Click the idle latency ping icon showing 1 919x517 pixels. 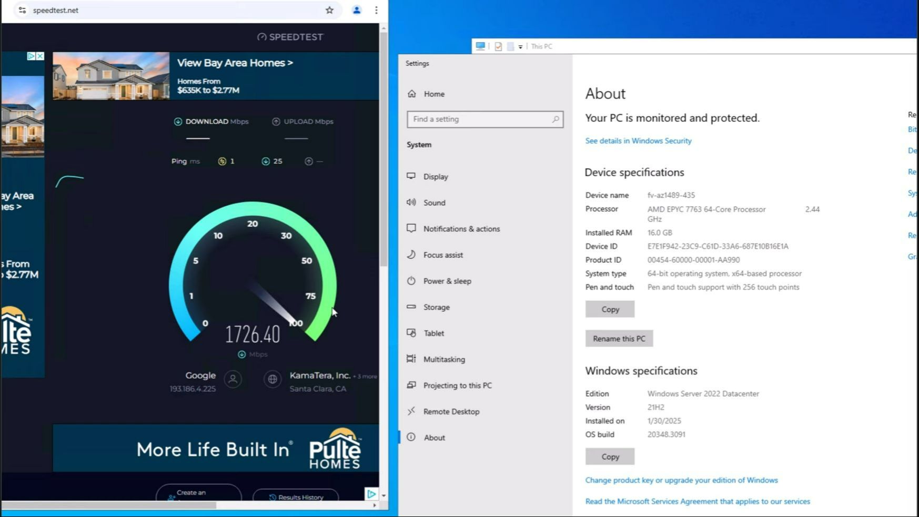222,161
